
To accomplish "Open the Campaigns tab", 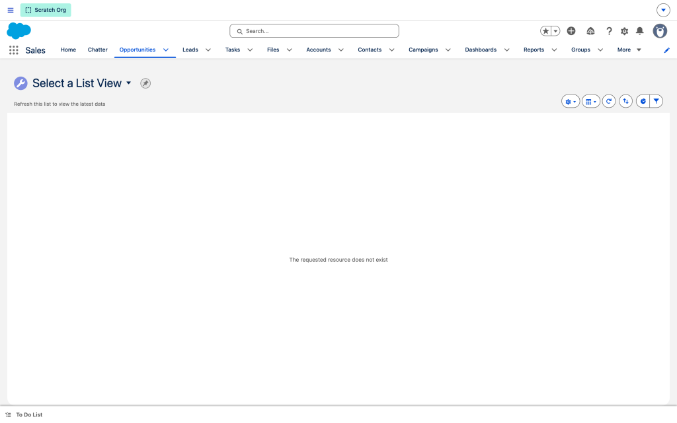I will (x=423, y=50).
